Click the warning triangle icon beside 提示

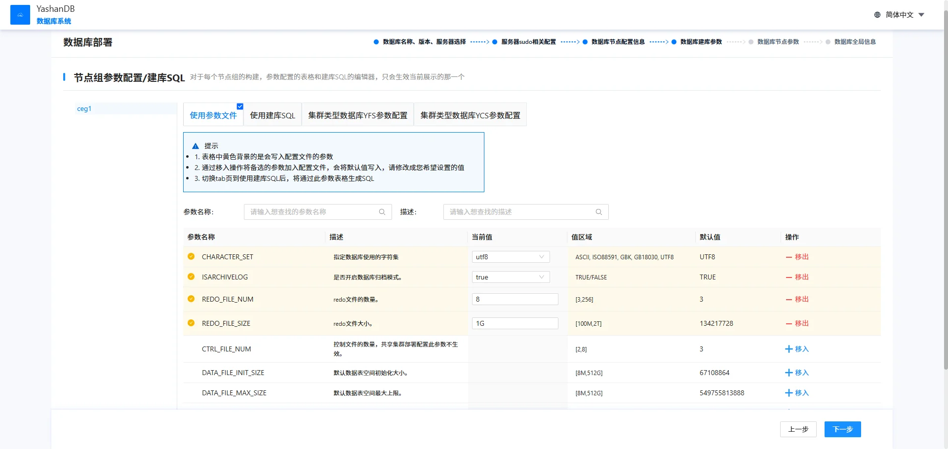pyautogui.click(x=196, y=146)
